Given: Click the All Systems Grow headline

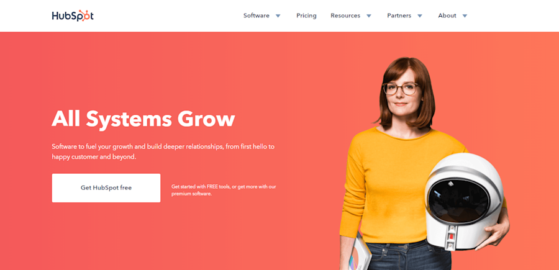Looking at the screenshot, I should 143,119.
